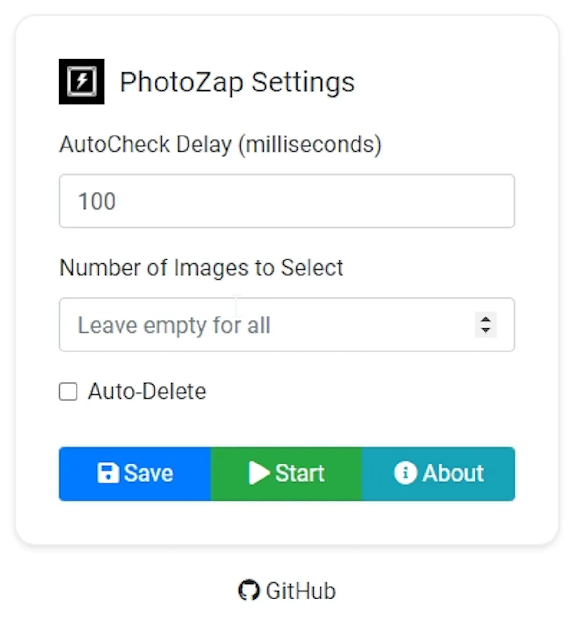Image resolution: width=574 pixels, height=622 pixels.
Task: Click the word Save on the blue button
Action: pos(148,473)
